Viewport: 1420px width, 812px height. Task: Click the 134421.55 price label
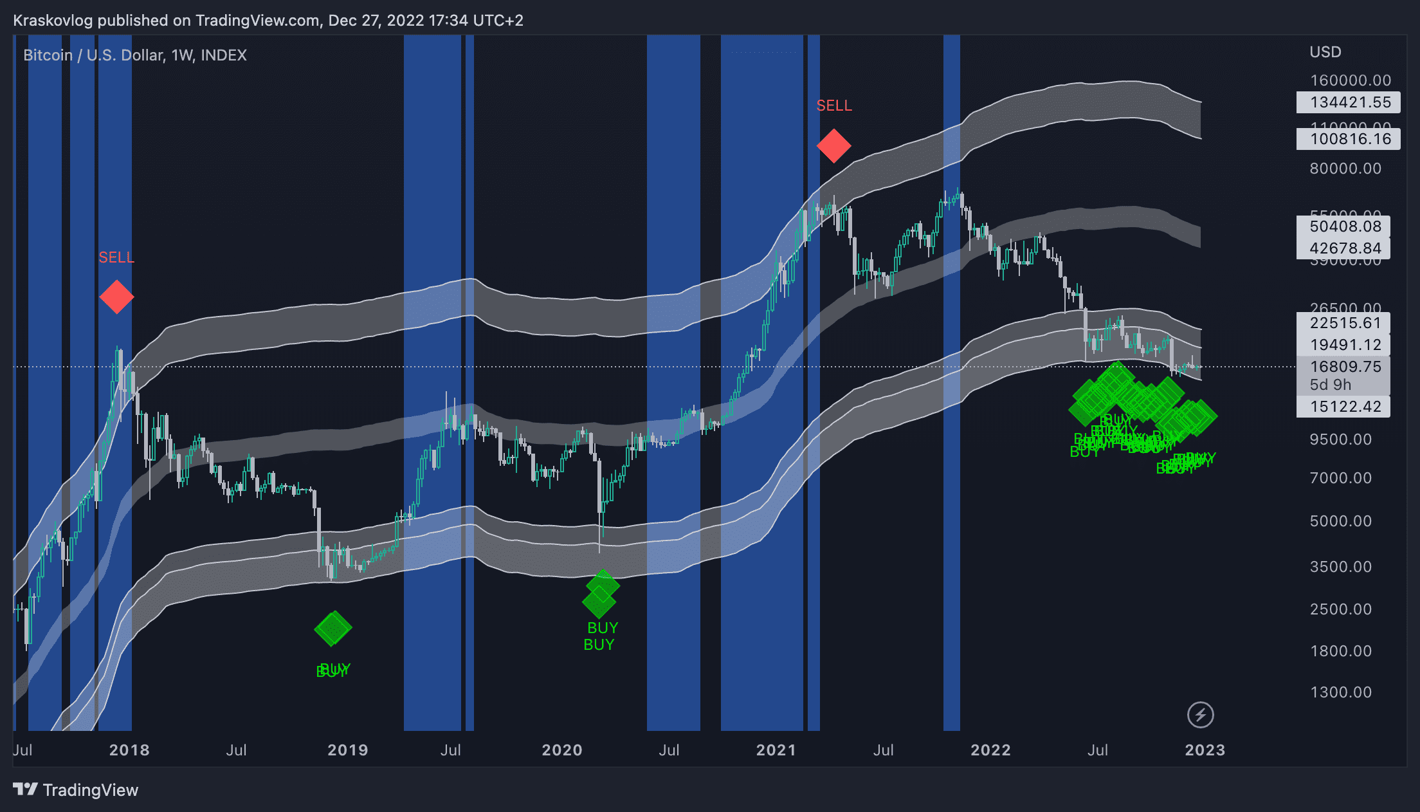pyautogui.click(x=1349, y=102)
